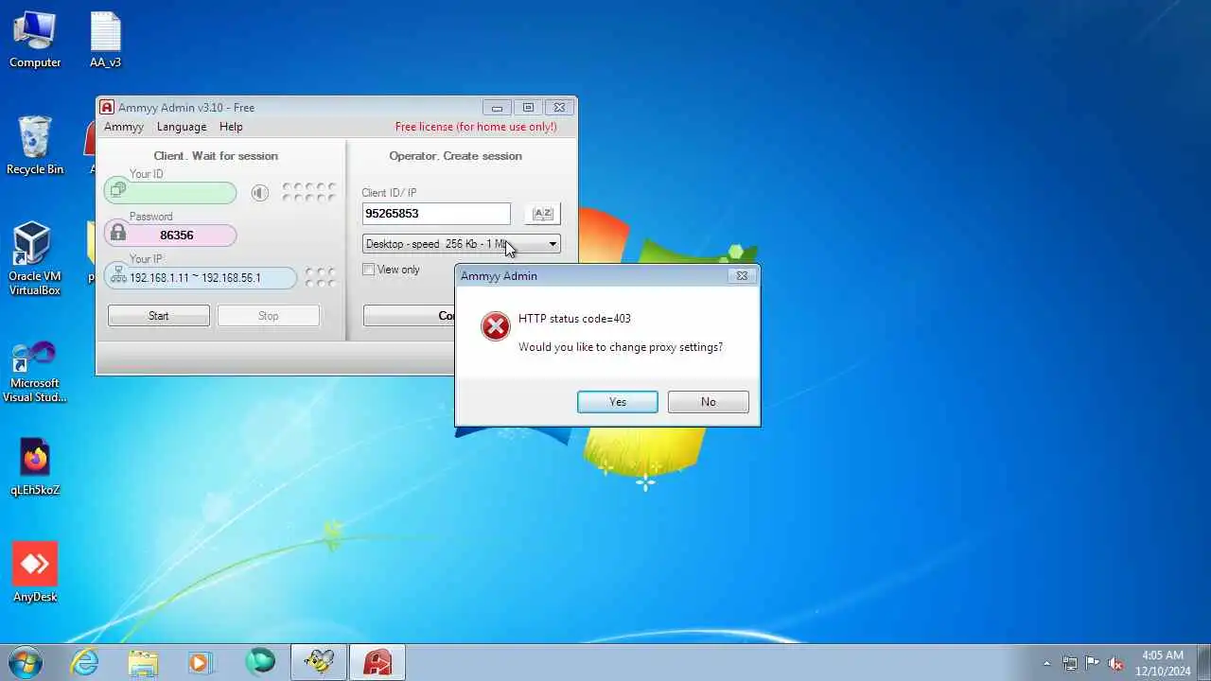Enable the View only checkbox
This screenshot has height=681, width=1211.
click(x=369, y=270)
